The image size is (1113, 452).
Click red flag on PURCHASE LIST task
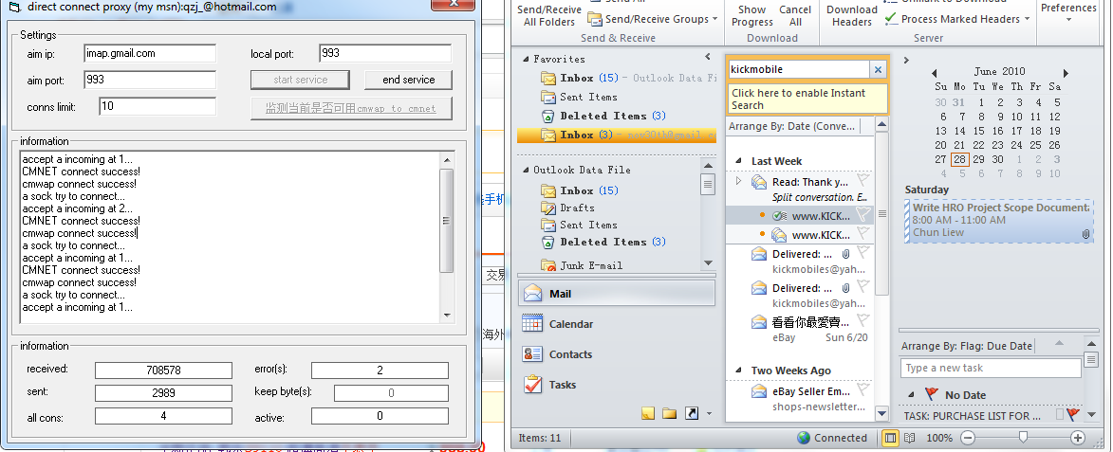pos(1072,414)
